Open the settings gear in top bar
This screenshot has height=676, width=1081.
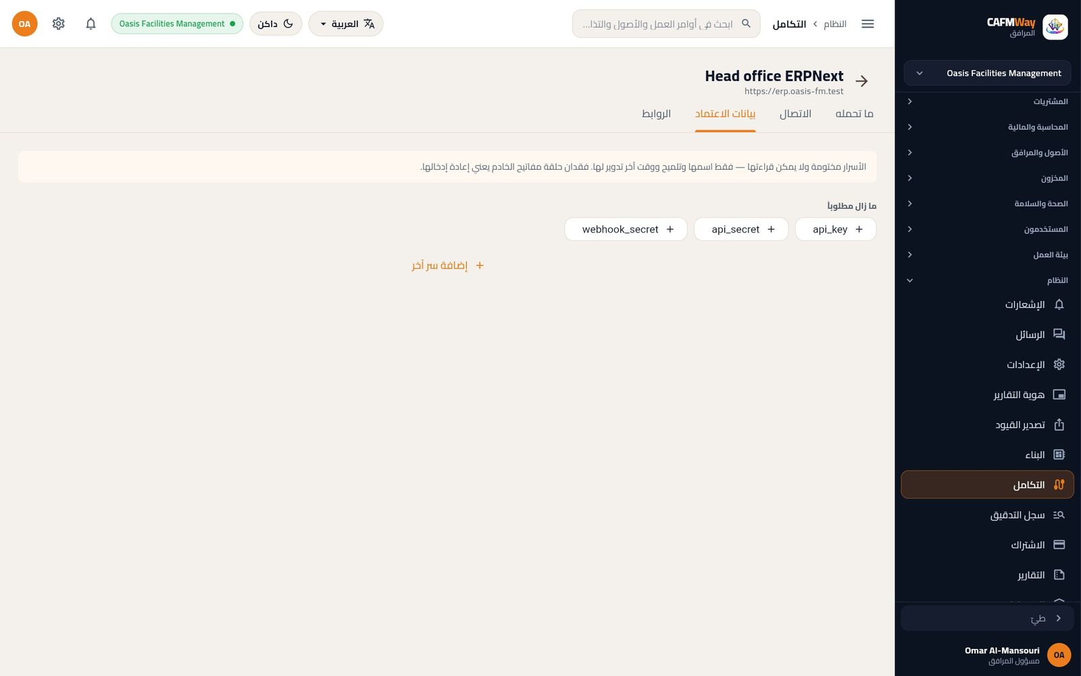click(59, 24)
